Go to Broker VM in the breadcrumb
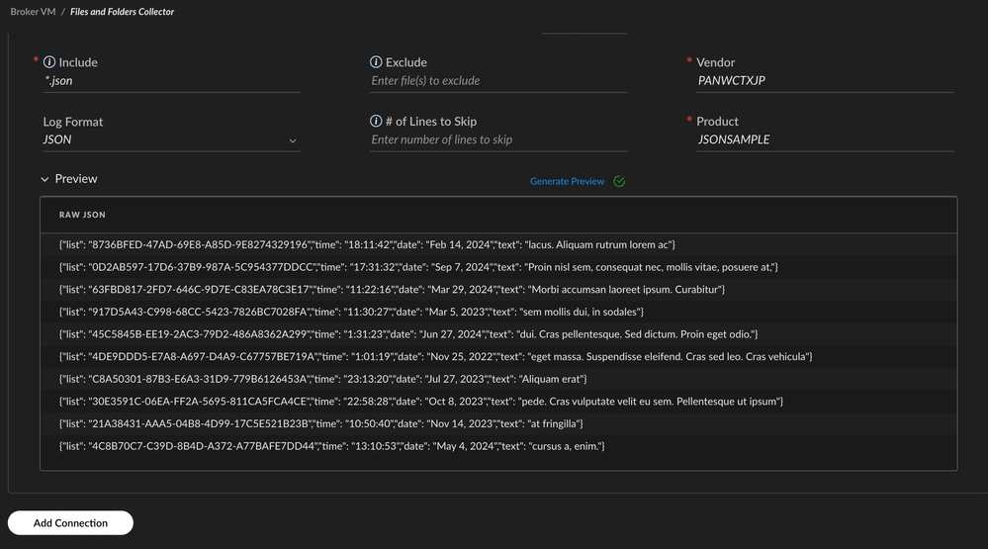The width and height of the screenshot is (988, 549). point(32,12)
